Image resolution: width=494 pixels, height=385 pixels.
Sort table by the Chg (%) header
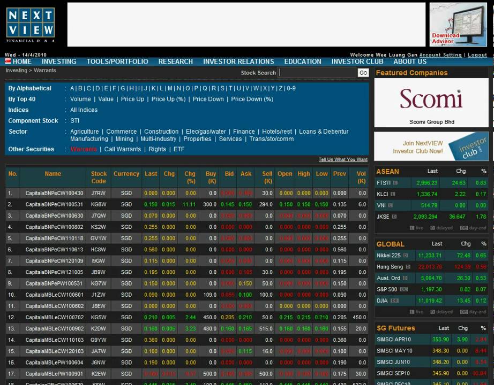click(190, 178)
